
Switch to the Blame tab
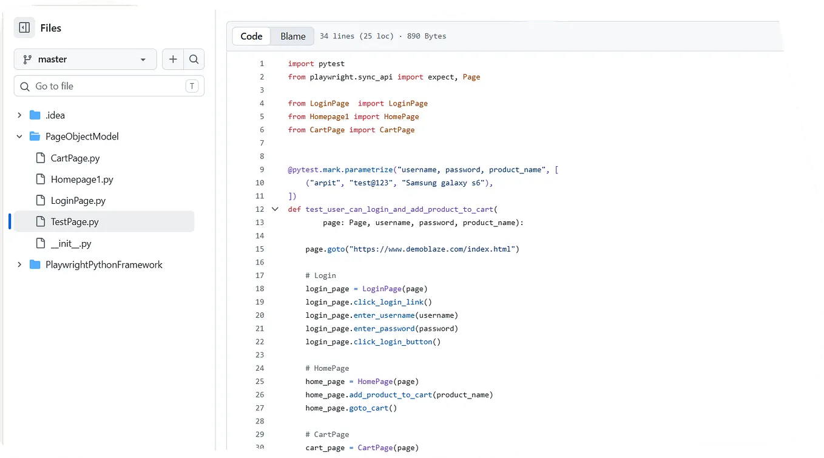point(292,36)
